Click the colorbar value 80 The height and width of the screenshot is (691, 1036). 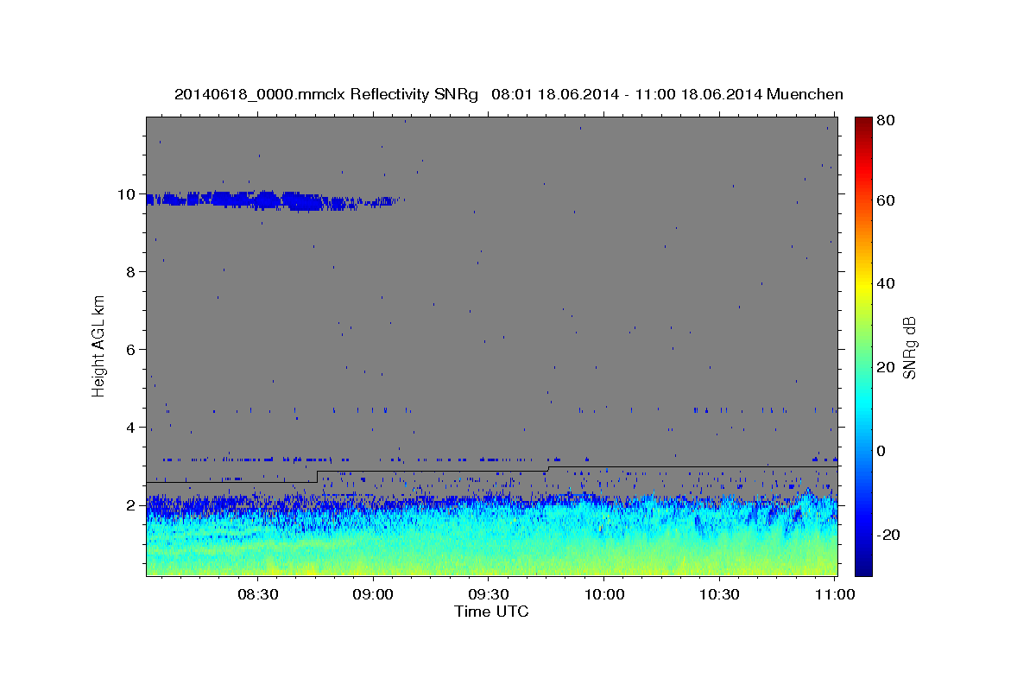tap(885, 121)
